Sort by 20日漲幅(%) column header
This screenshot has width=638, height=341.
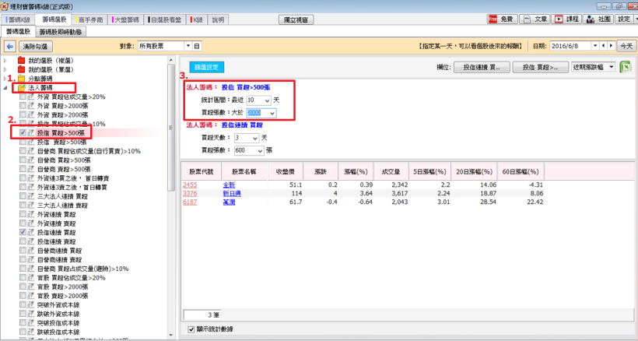click(x=474, y=172)
